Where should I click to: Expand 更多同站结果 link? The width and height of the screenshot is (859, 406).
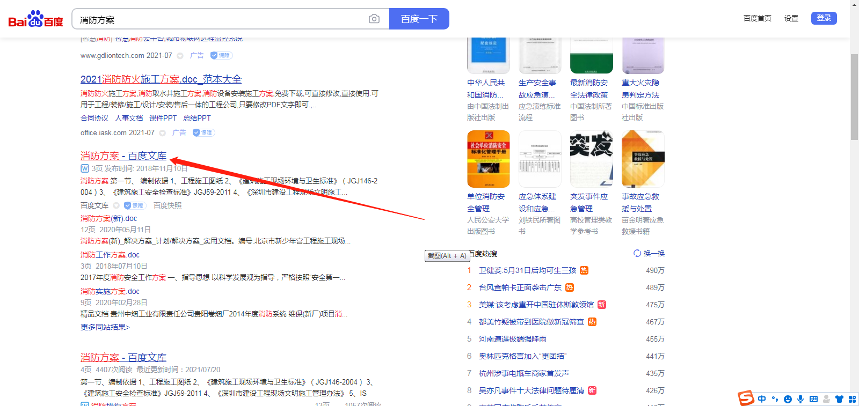coord(105,327)
